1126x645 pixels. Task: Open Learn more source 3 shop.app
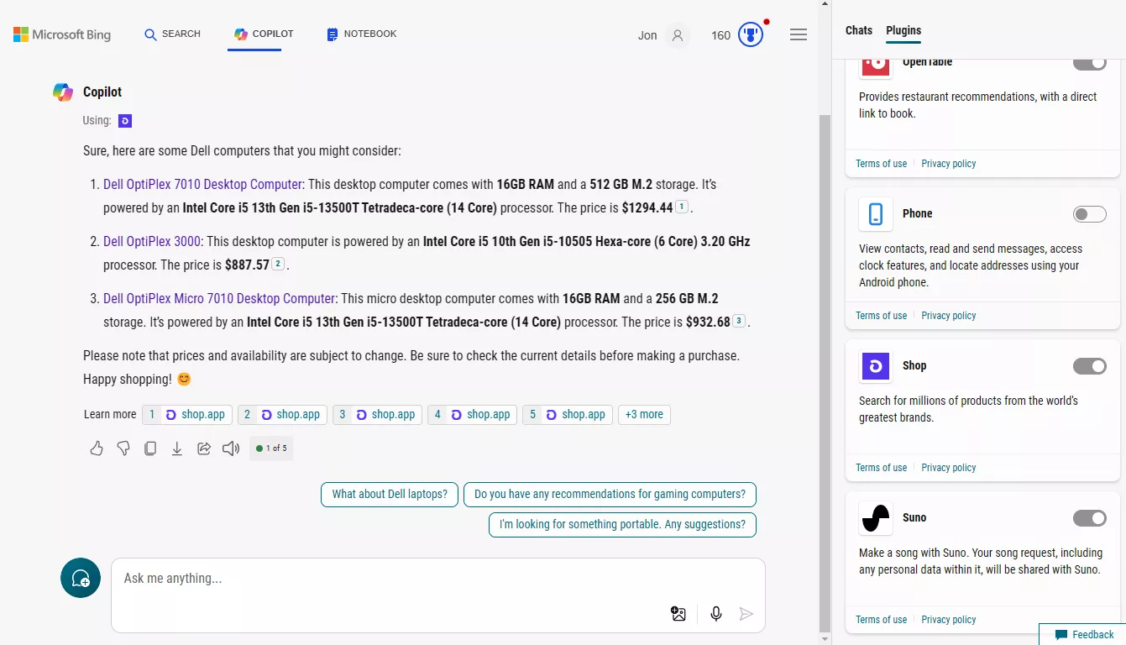tap(377, 414)
